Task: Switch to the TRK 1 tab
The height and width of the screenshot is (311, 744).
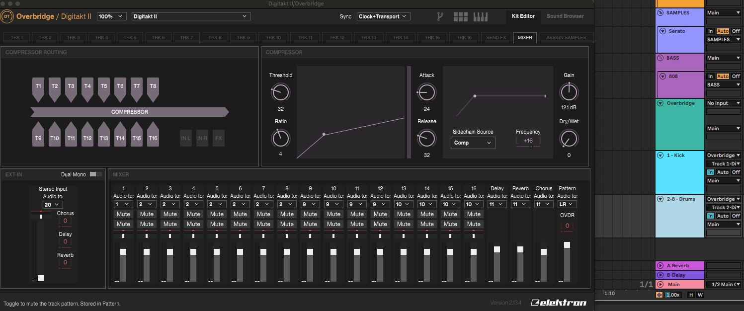Action: pos(17,38)
